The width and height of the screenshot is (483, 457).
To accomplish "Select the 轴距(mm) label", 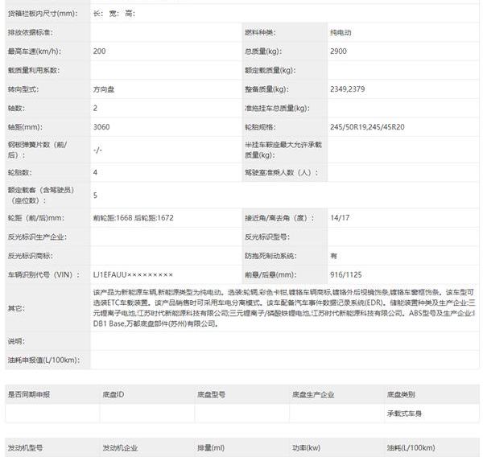I will point(25,127).
